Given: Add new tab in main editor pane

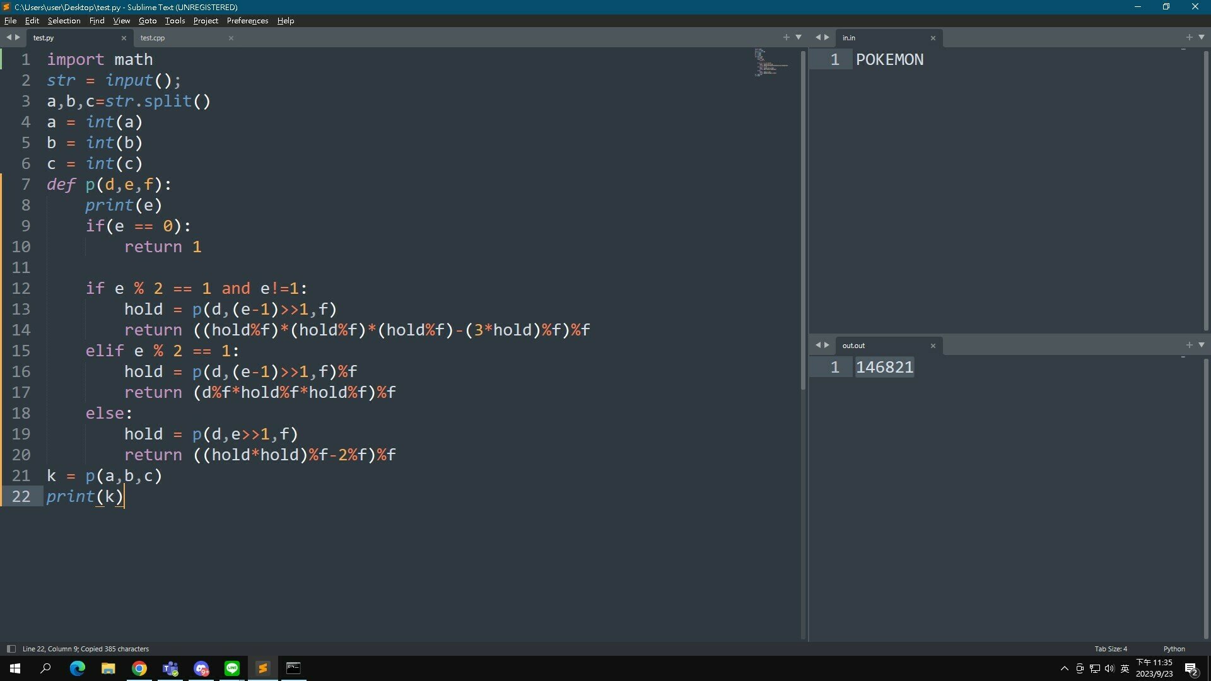Looking at the screenshot, I should (786, 37).
